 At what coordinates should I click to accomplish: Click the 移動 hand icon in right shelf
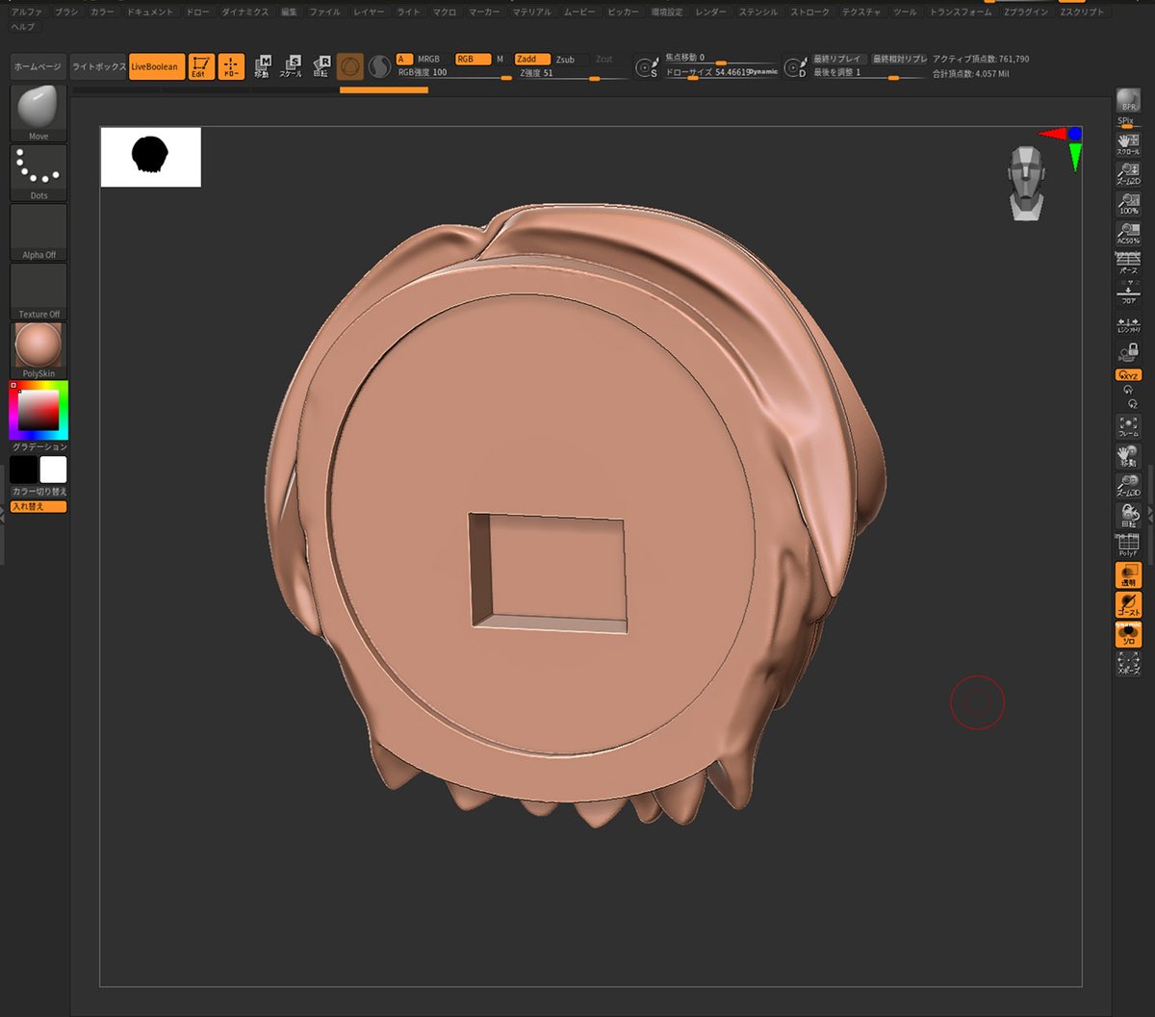(1128, 456)
